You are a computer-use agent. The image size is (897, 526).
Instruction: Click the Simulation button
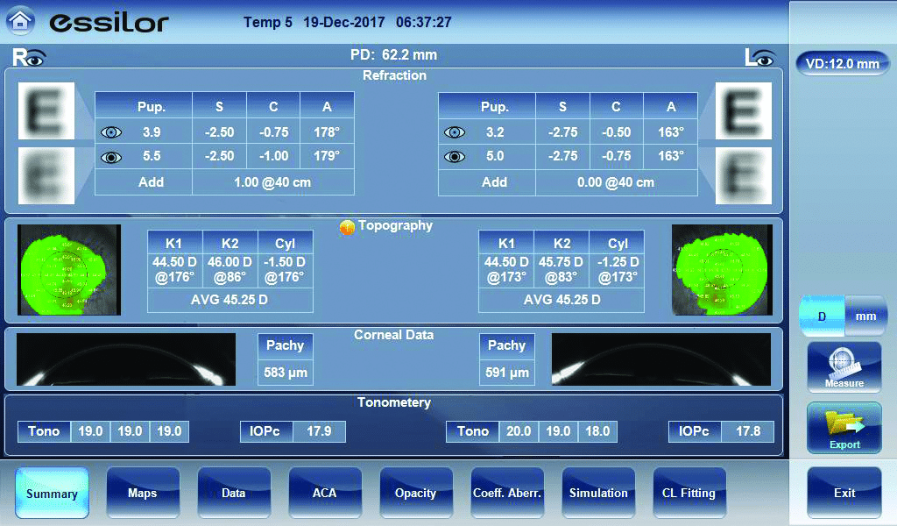click(x=598, y=493)
